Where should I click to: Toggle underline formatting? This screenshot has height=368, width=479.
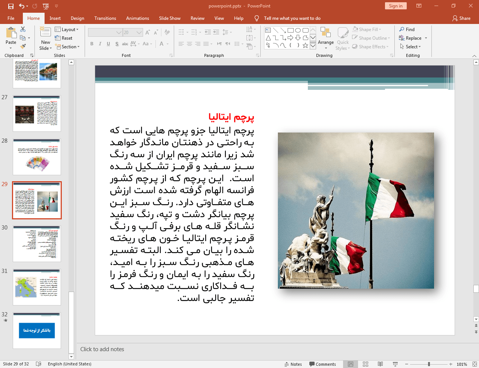pos(108,44)
